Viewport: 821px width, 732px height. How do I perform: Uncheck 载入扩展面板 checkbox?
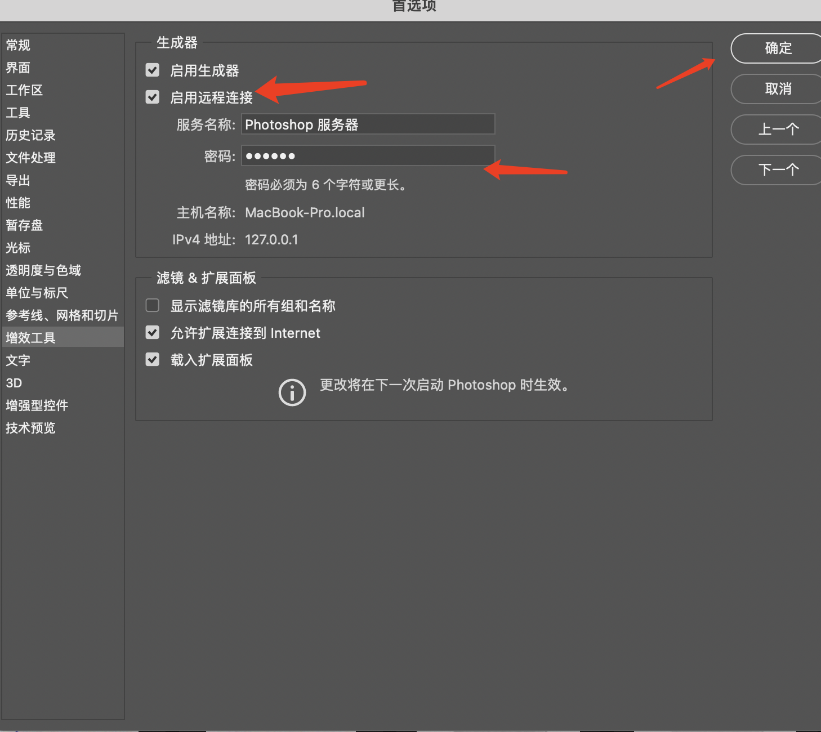coord(153,359)
